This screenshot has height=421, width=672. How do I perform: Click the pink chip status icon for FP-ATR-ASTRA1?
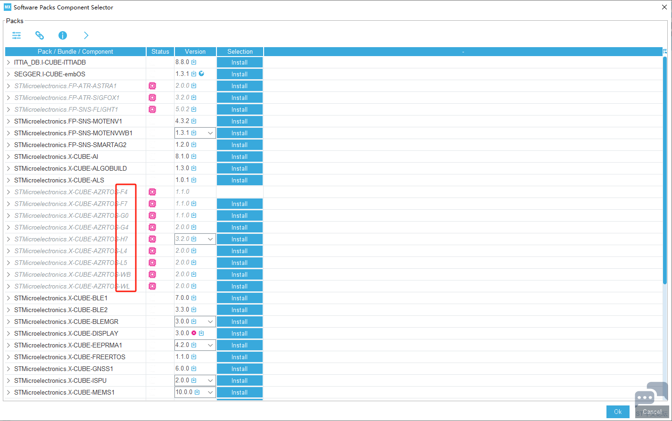coord(152,86)
